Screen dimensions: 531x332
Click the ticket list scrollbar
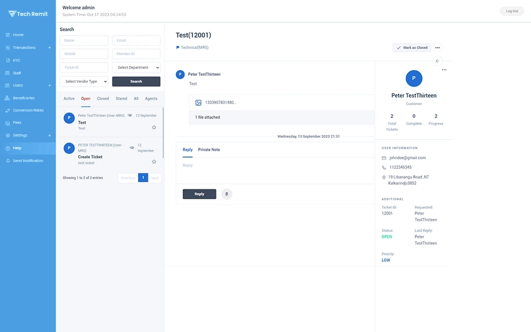(x=163, y=133)
